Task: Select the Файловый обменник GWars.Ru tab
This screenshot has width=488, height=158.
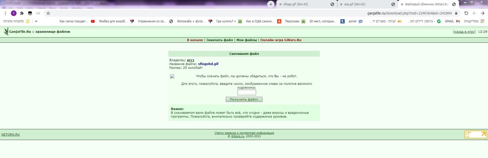Action: (428, 4)
